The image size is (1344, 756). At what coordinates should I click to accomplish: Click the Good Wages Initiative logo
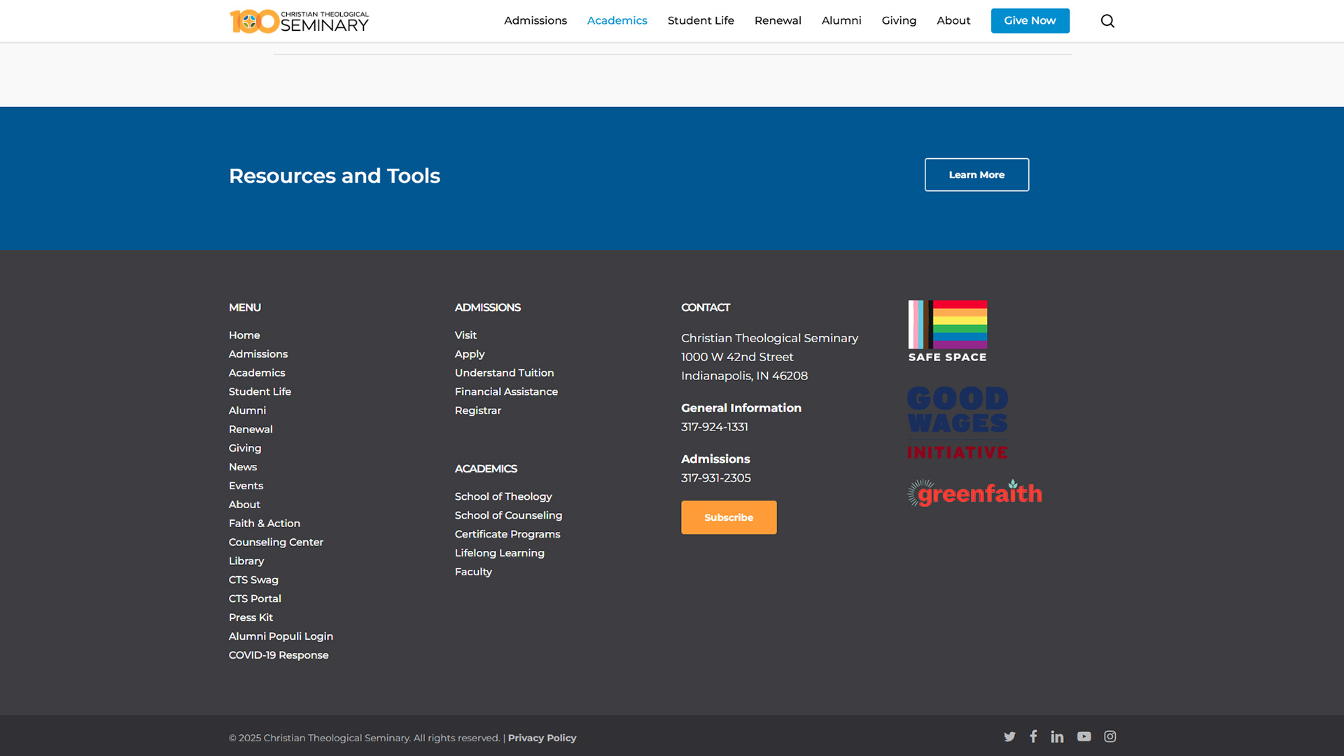(x=958, y=423)
